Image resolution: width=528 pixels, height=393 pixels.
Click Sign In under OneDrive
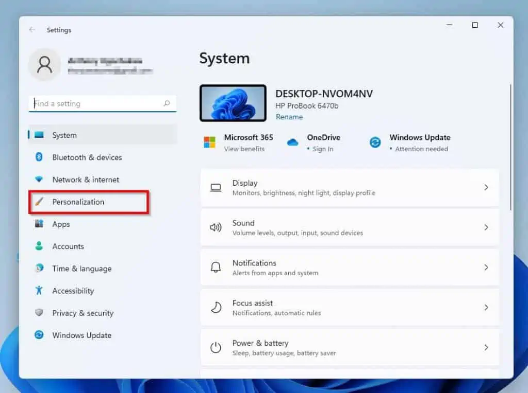click(322, 149)
